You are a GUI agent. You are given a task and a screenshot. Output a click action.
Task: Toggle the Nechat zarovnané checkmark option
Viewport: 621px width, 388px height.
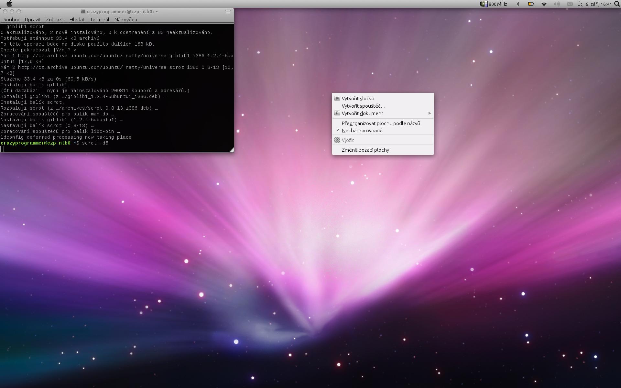click(362, 131)
